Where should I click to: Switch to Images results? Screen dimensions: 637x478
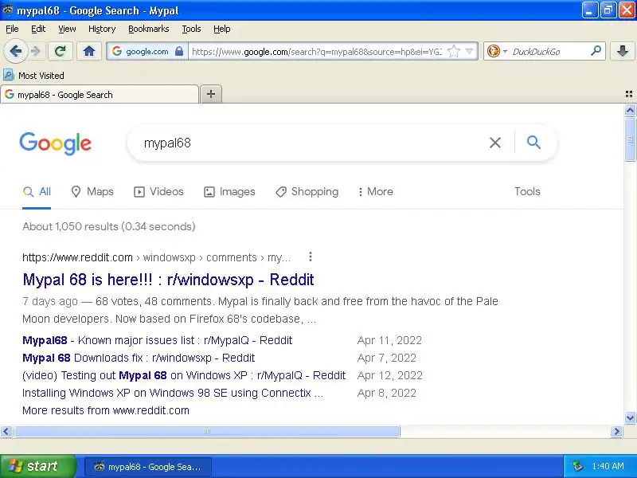pos(229,191)
